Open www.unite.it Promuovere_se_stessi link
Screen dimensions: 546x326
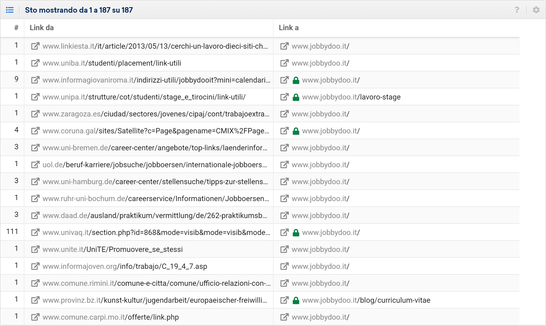113,250
